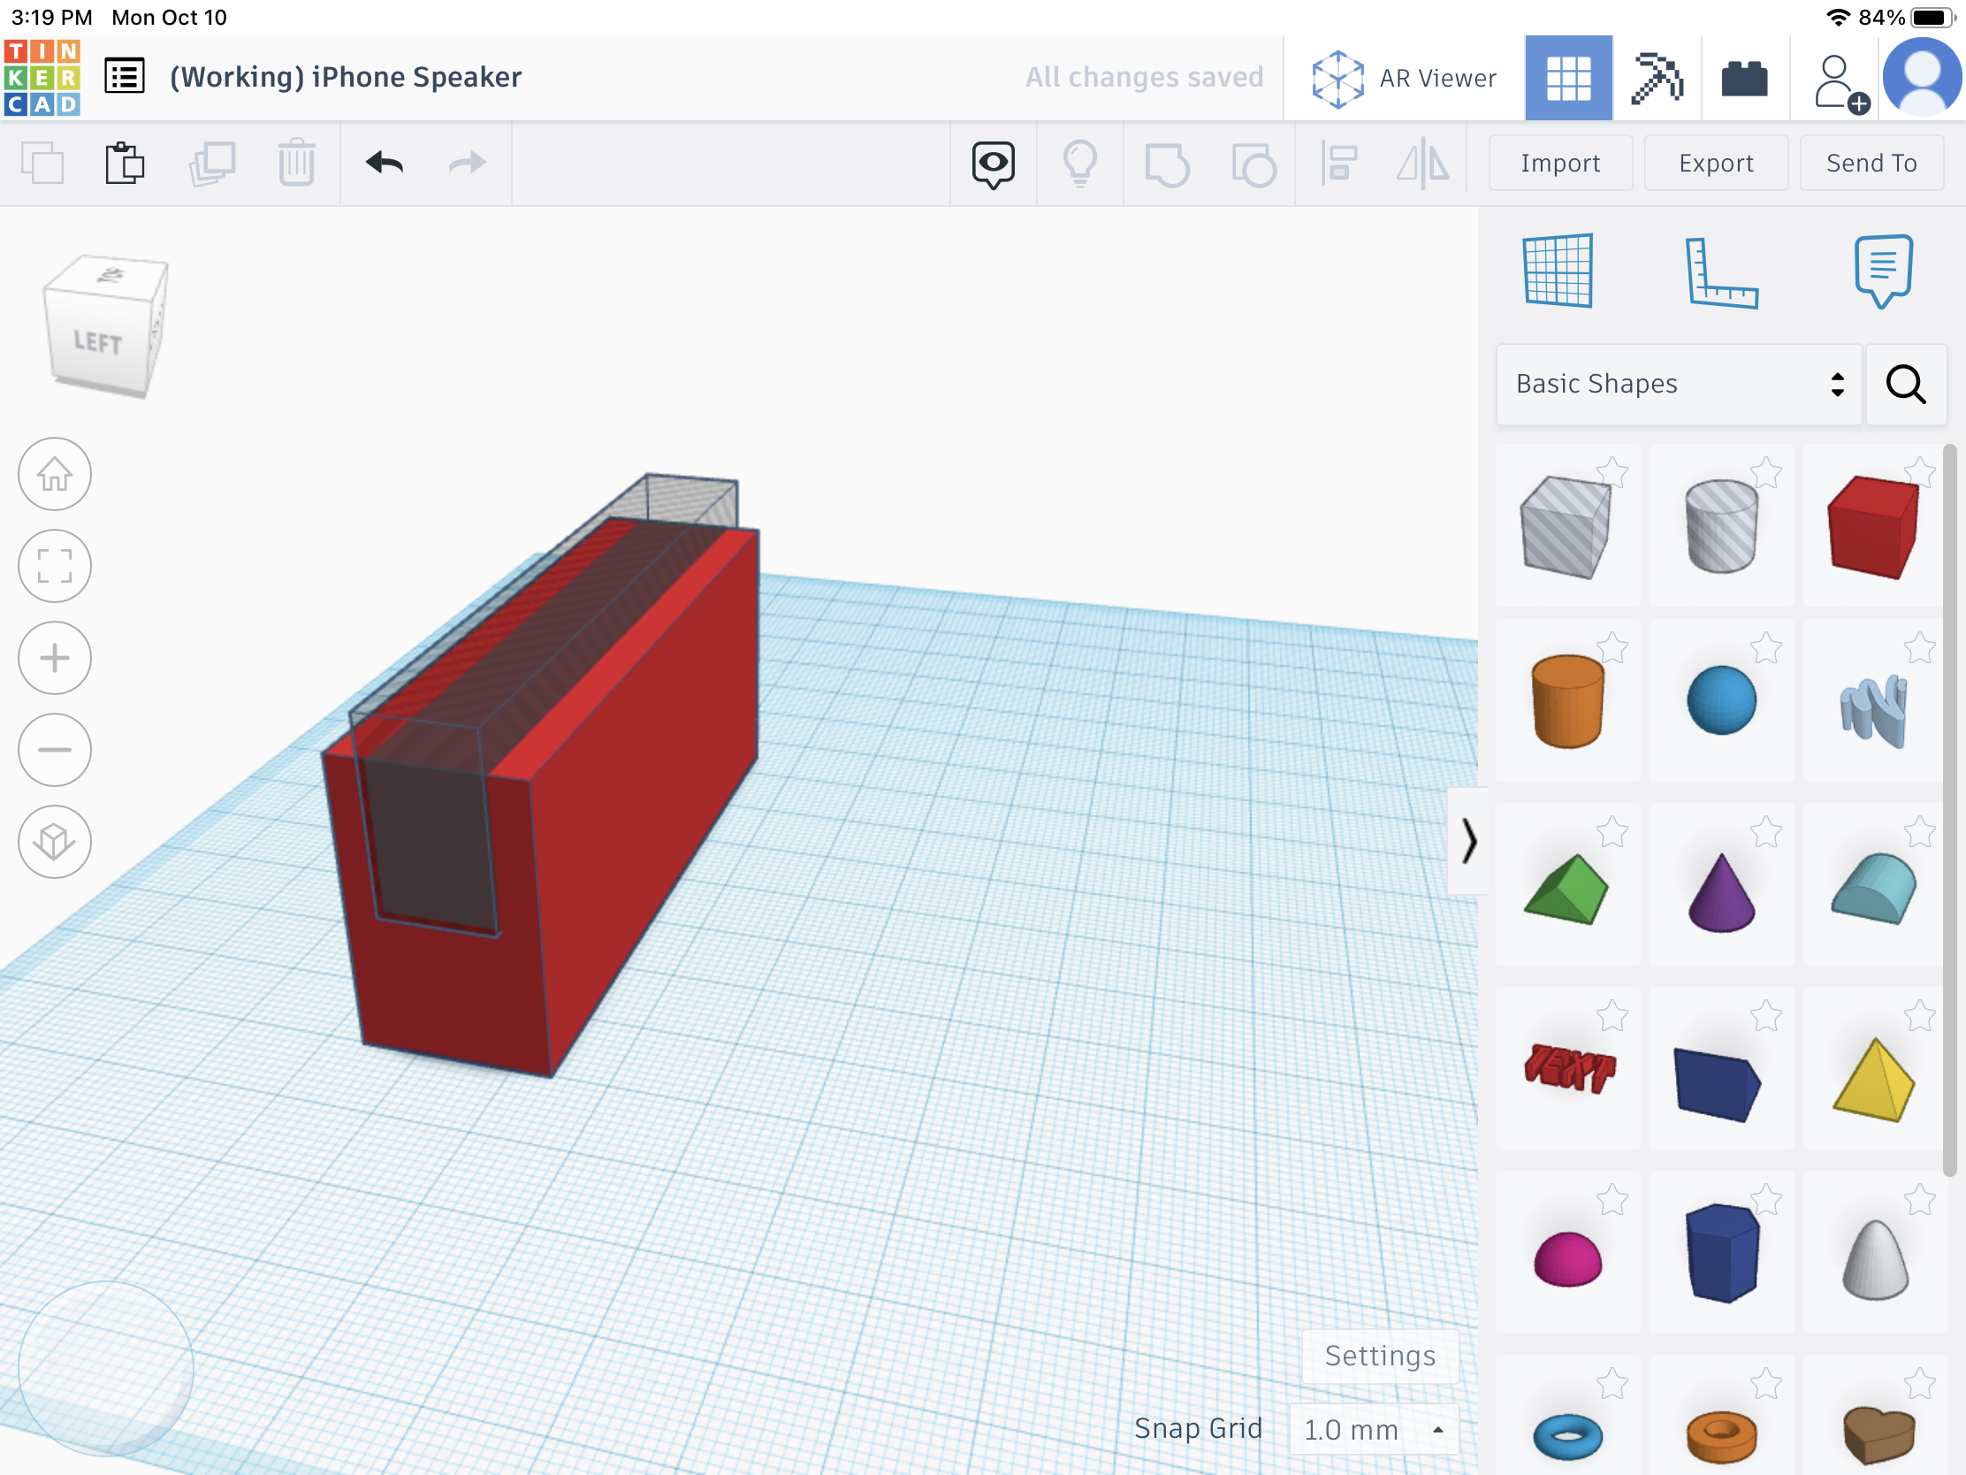Click the Paste clipboard icon

[125, 164]
